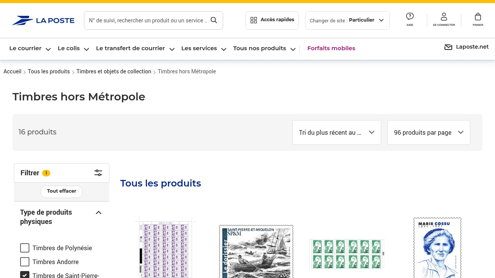
Task: Open the 96 produits par page dropdown
Action: point(428,132)
